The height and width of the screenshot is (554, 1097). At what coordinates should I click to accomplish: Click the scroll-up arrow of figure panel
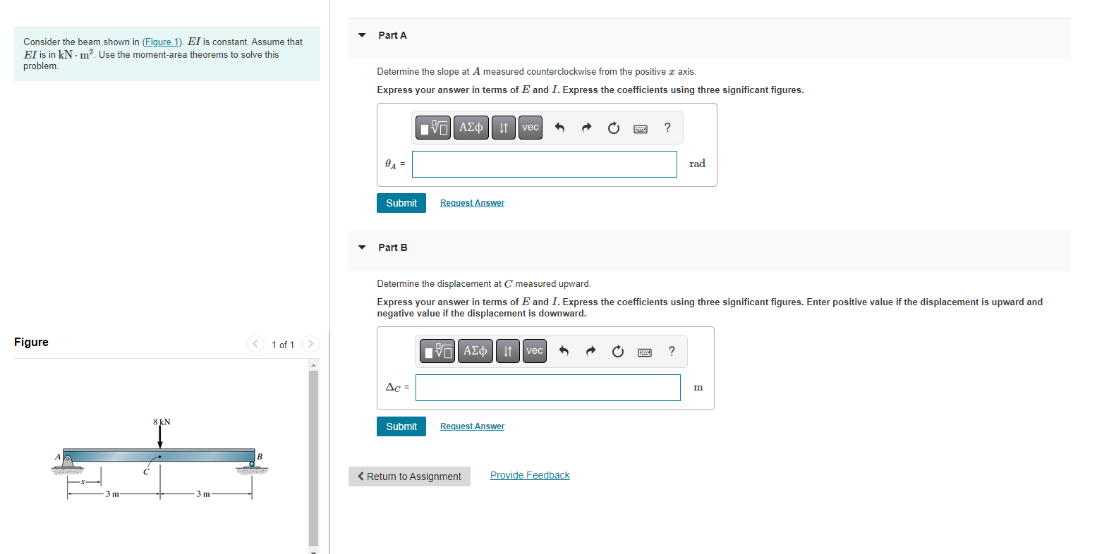pos(314,364)
